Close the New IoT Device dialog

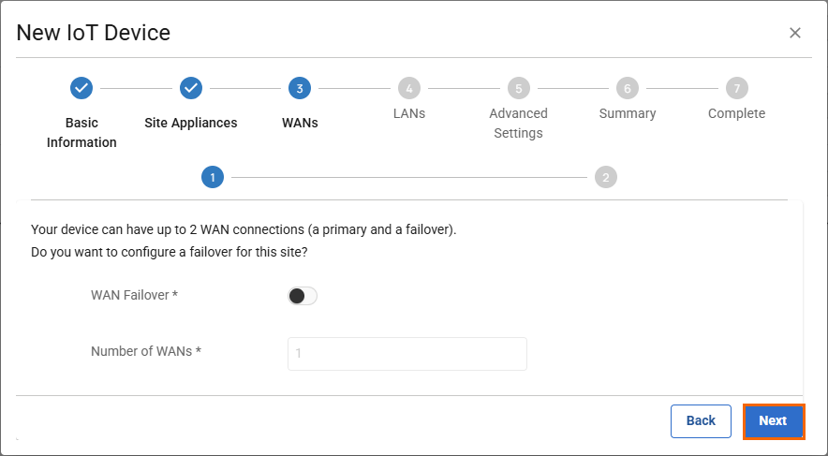point(795,33)
